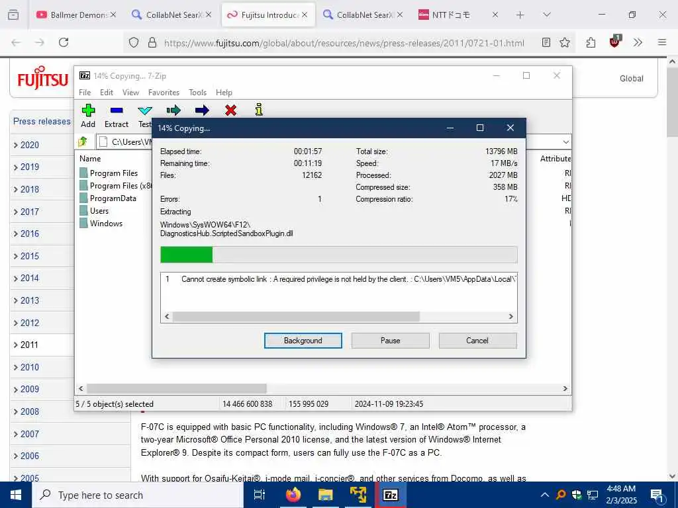
Task: Click the Windows Start button
Action: coord(16,495)
